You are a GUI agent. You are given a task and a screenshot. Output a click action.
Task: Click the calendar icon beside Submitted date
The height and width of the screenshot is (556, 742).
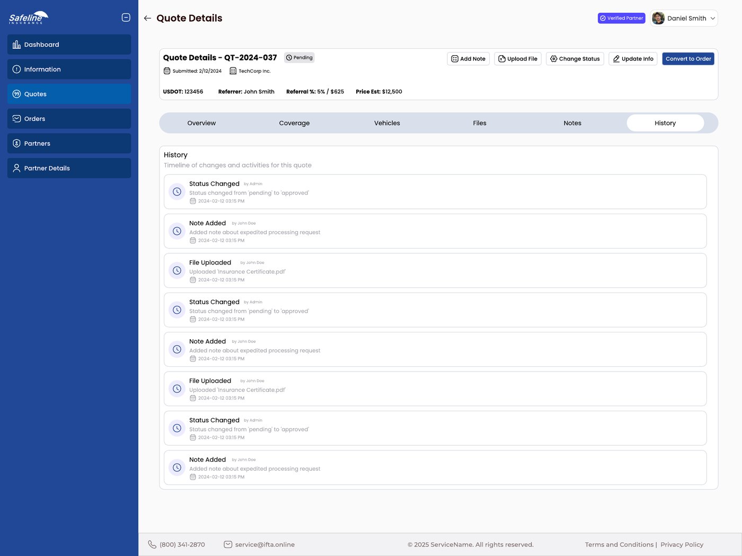coord(167,71)
